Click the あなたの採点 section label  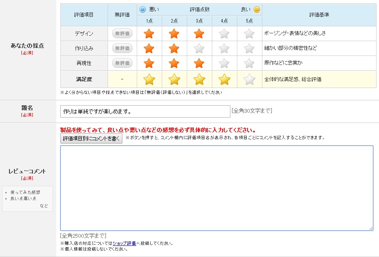pos(28,46)
